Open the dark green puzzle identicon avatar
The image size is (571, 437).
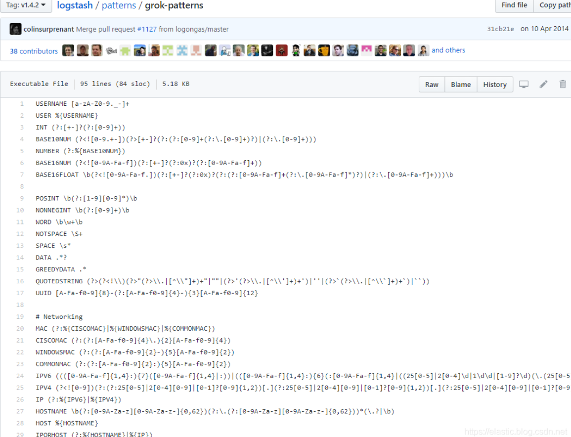(x=125, y=50)
